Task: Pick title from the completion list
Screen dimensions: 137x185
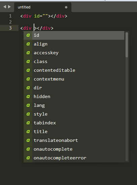Action: tap(74, 131)
